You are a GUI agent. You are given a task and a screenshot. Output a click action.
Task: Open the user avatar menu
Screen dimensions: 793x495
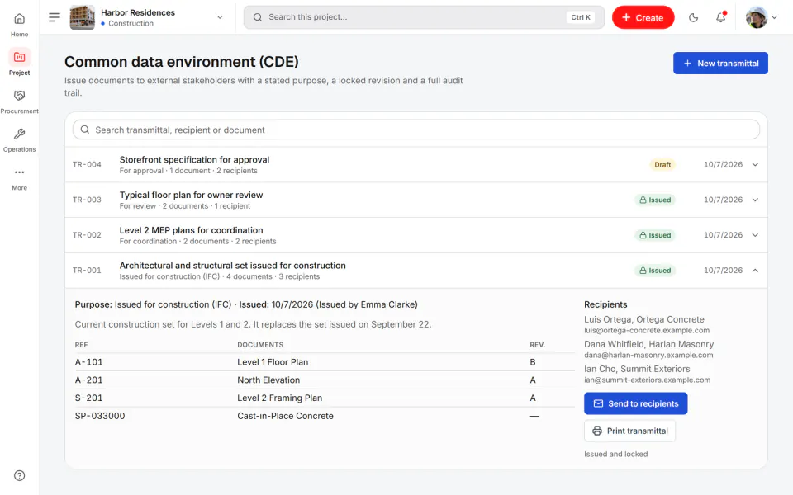click(762, 17)
